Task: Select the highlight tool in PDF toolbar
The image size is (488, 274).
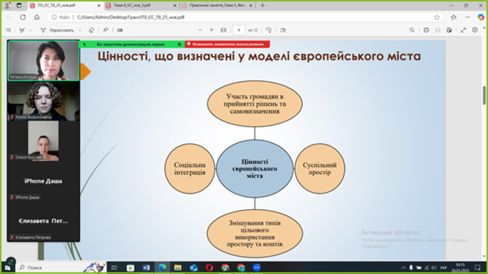Action: [x=22, y=30]
